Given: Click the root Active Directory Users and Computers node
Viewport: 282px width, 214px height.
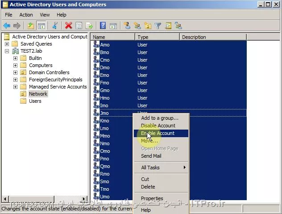Looking at the screenshot, I should [x=50, y=37].
